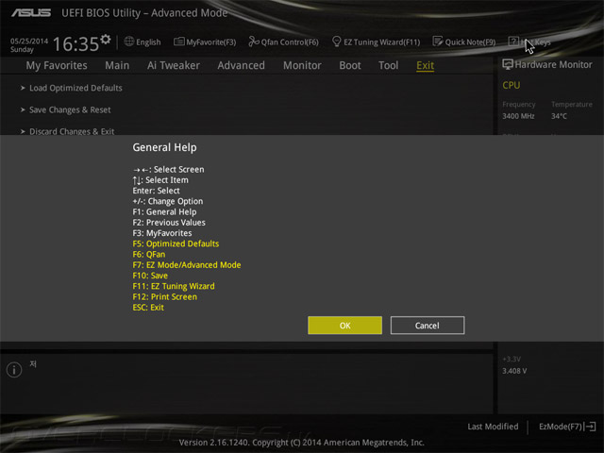
Task: Click 'F10: Save' help line
Action: click(150, 276)
